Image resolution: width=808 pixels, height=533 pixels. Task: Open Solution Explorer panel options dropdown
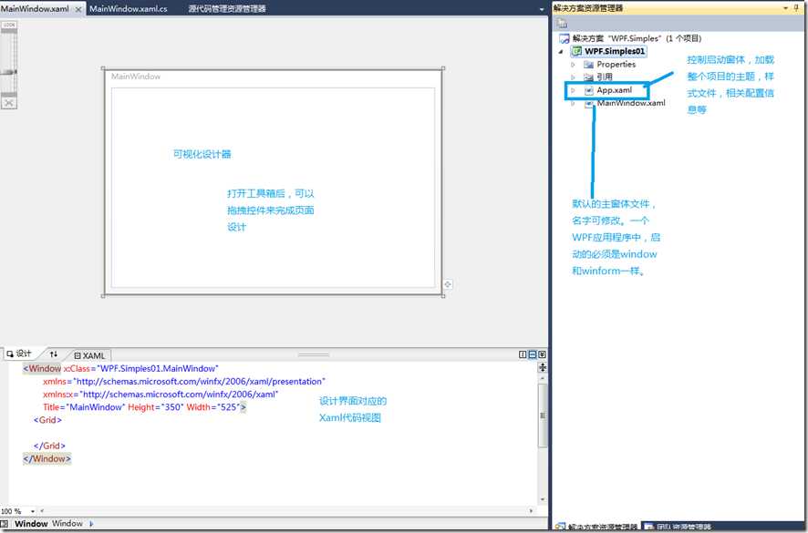[786, 7]
